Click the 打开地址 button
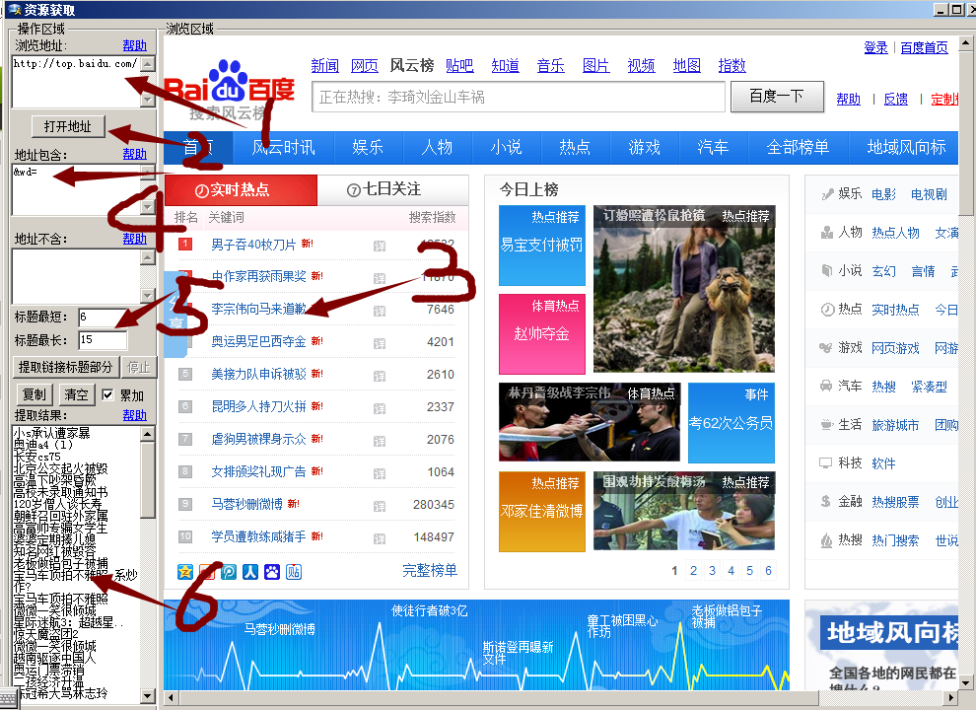 pos(68,126)
